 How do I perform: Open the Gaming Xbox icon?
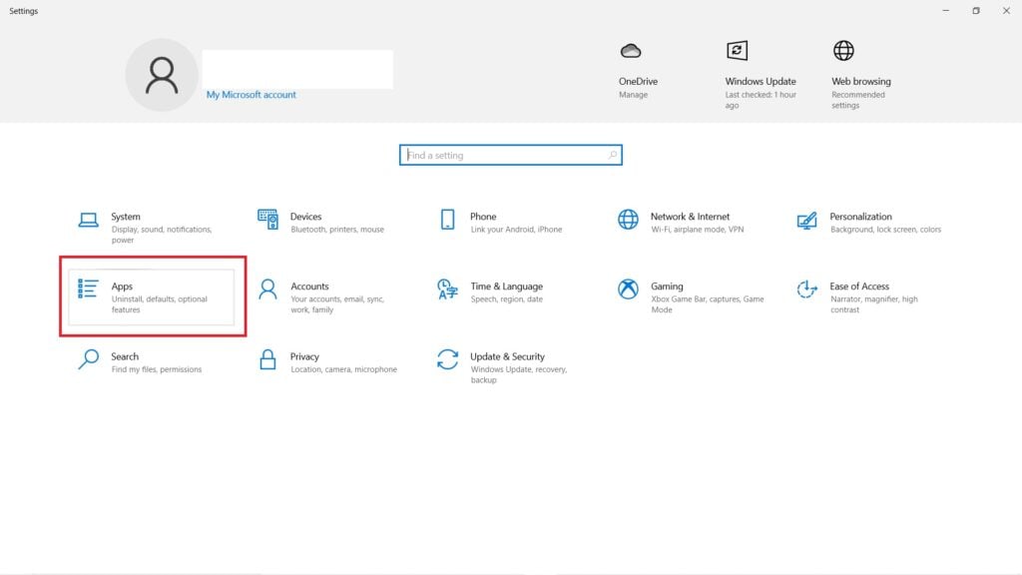tap(628, 288)
